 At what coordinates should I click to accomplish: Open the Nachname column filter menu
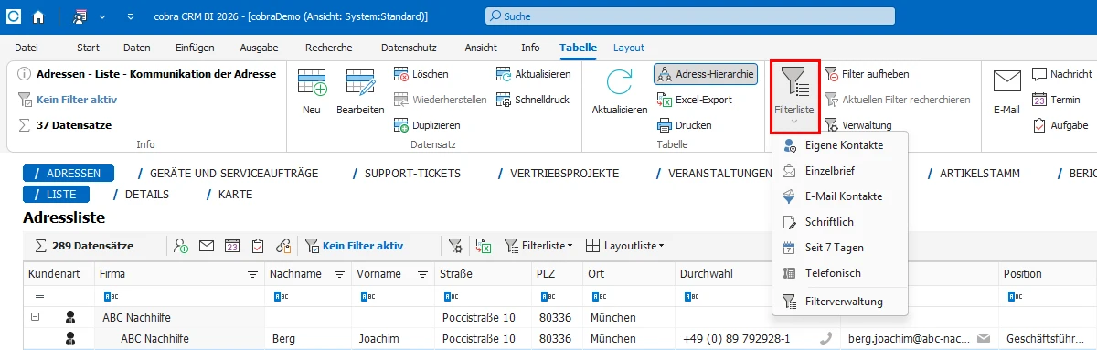339,274
